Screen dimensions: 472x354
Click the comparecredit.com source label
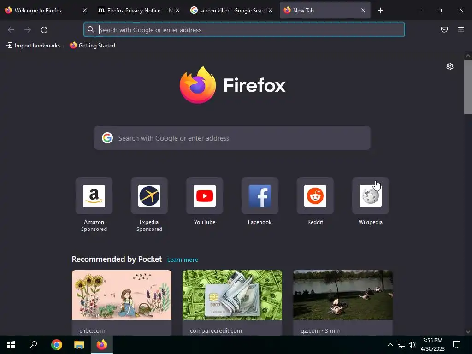(216, 330)
